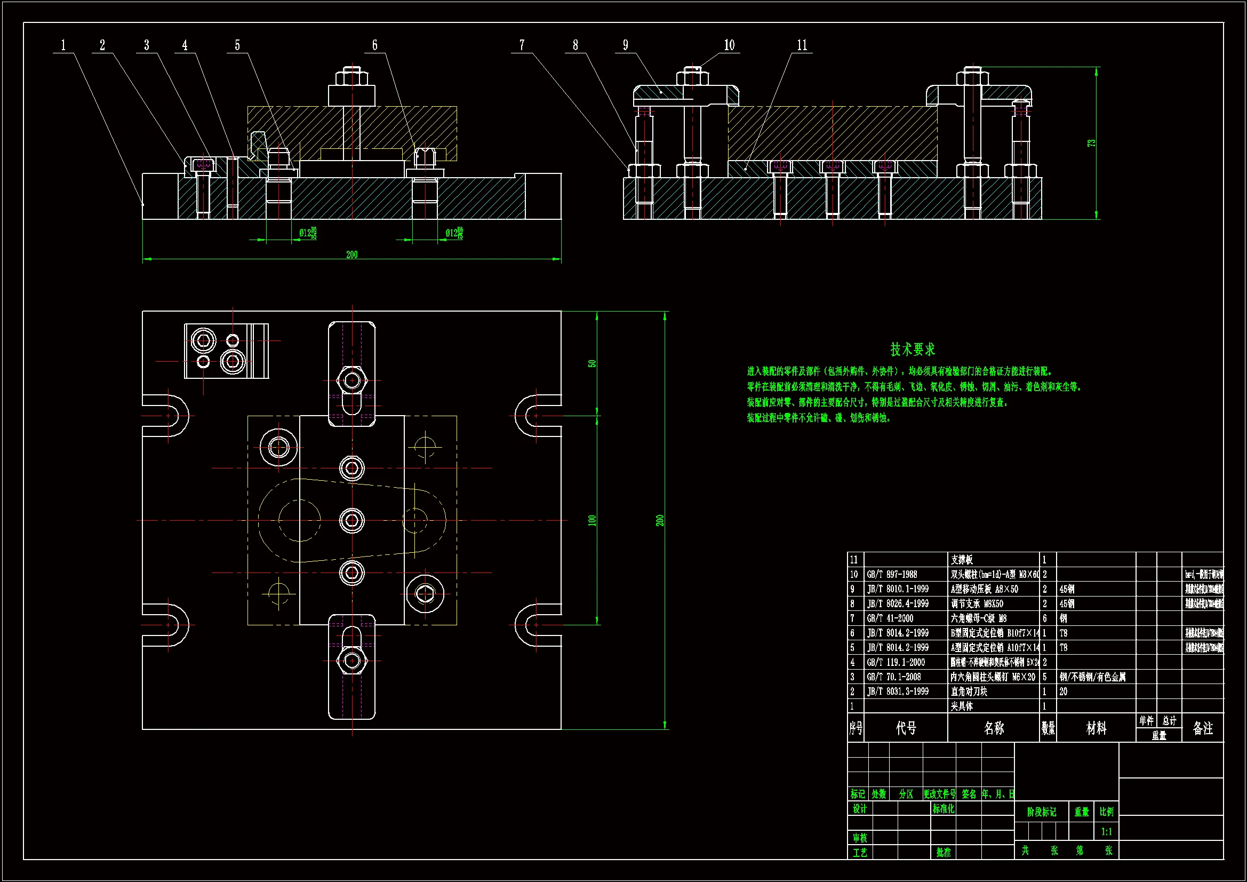Click the 技术要求 heading text
Image resolution: width=1247 pixels, height=882 pixels.
[913, 349]
